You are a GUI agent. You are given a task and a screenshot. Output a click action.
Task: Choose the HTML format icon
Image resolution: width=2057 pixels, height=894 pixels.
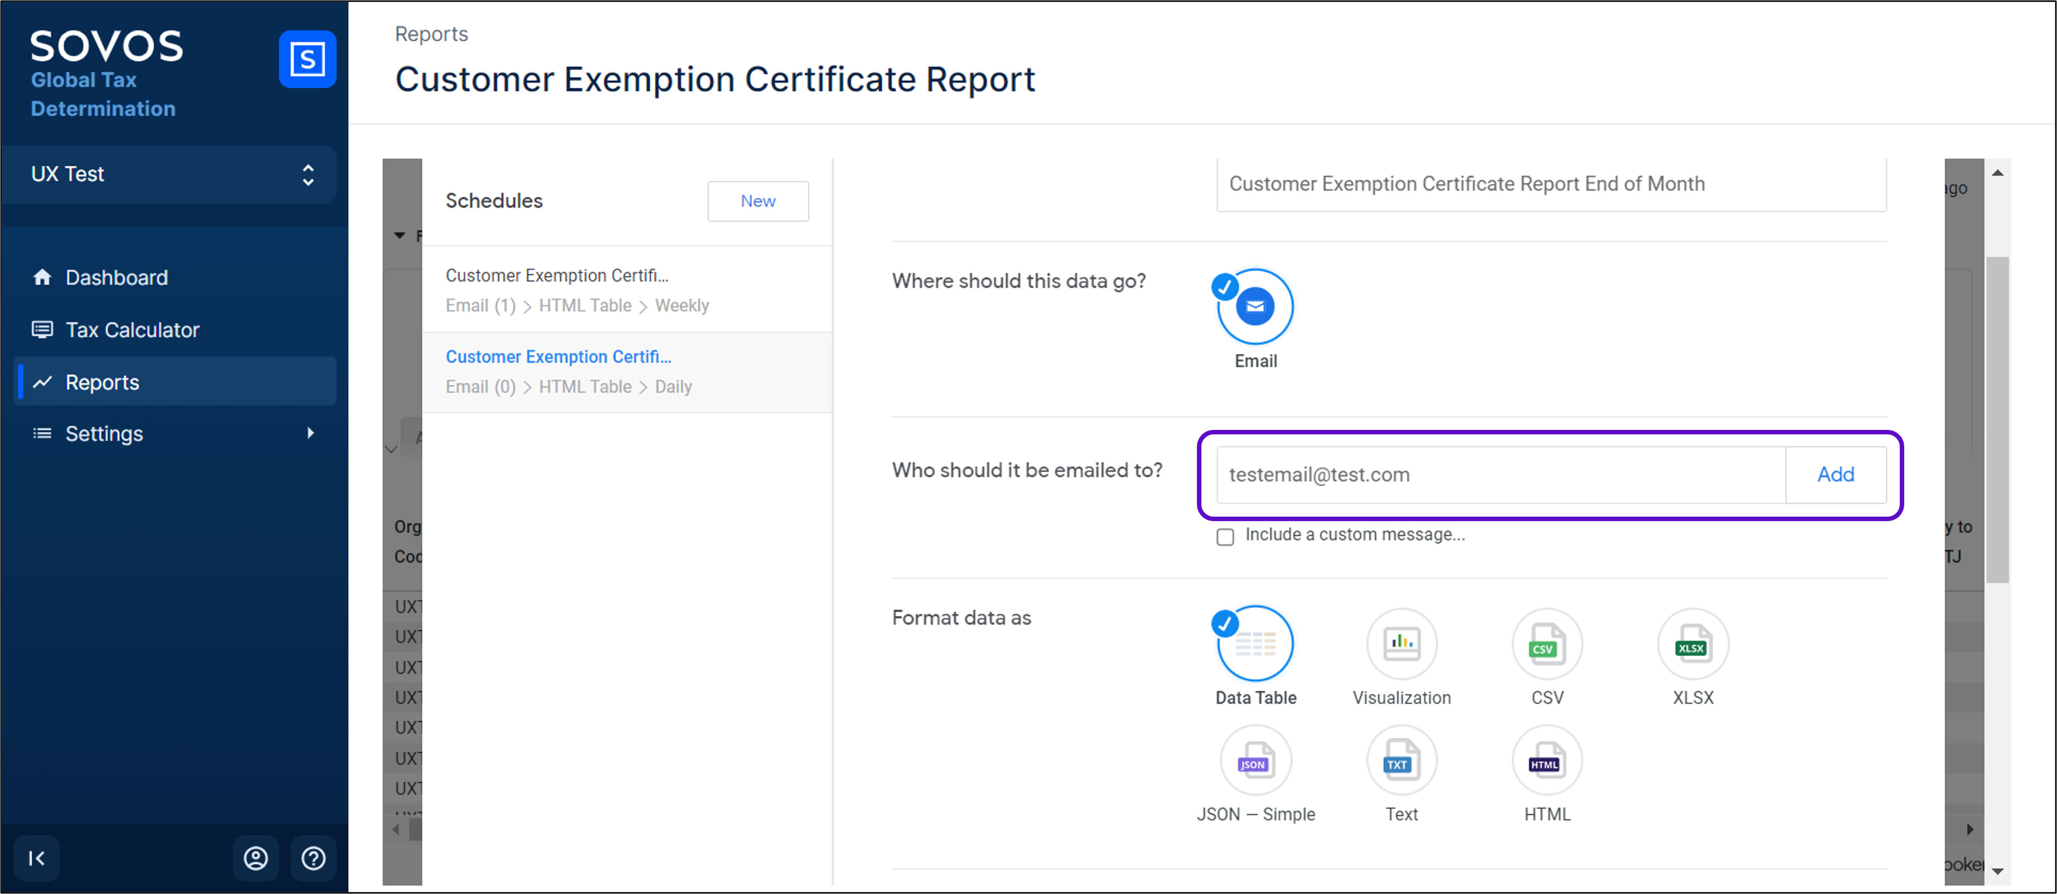tap(1547, 760)
